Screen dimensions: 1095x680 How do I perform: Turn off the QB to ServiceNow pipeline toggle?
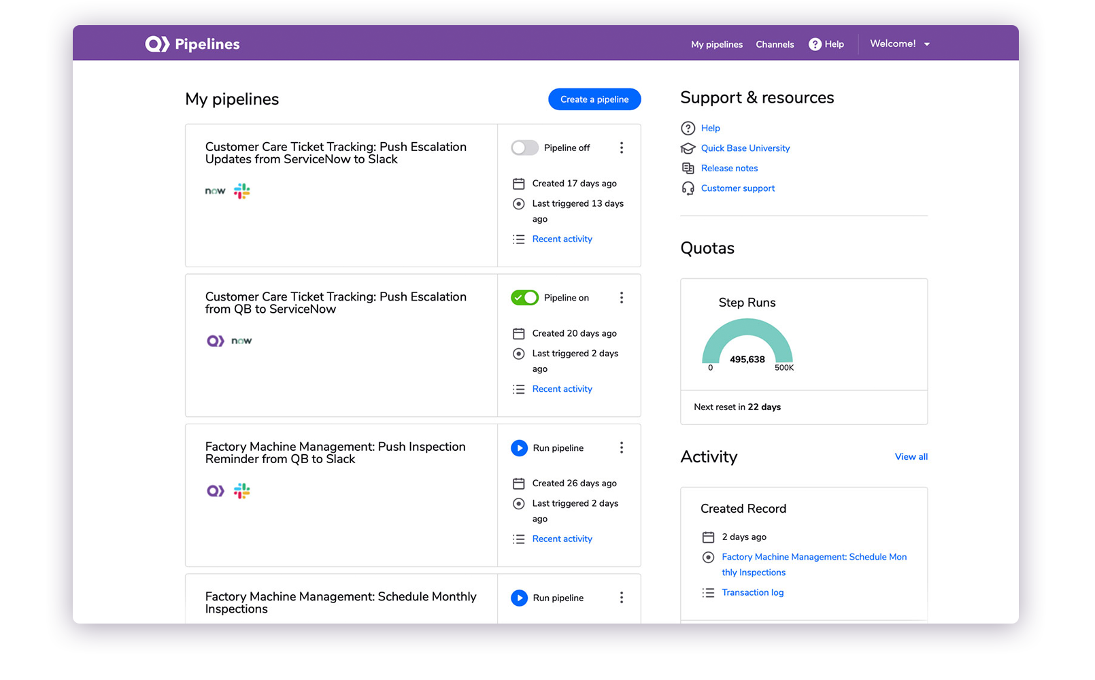(524, 297)
